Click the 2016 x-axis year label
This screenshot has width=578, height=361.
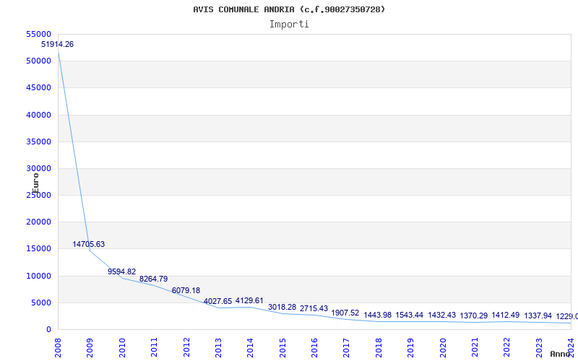pos(314,347)
